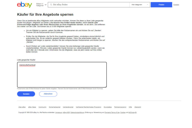Open the eBay News footer link

click(x=32, y=107)
